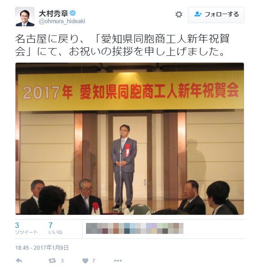The width and height of the screenshot is (258, 267).
Task: Like the tweet with heart icon
Action: click(x=86, y=261)
